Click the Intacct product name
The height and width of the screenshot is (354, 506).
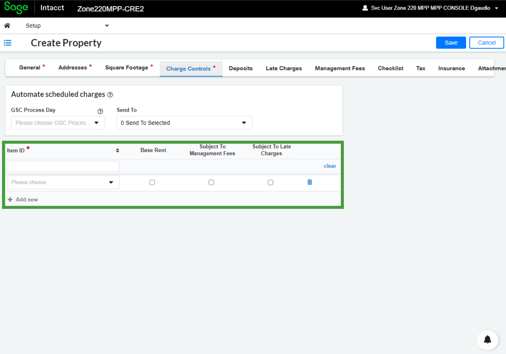pos(52,8)
